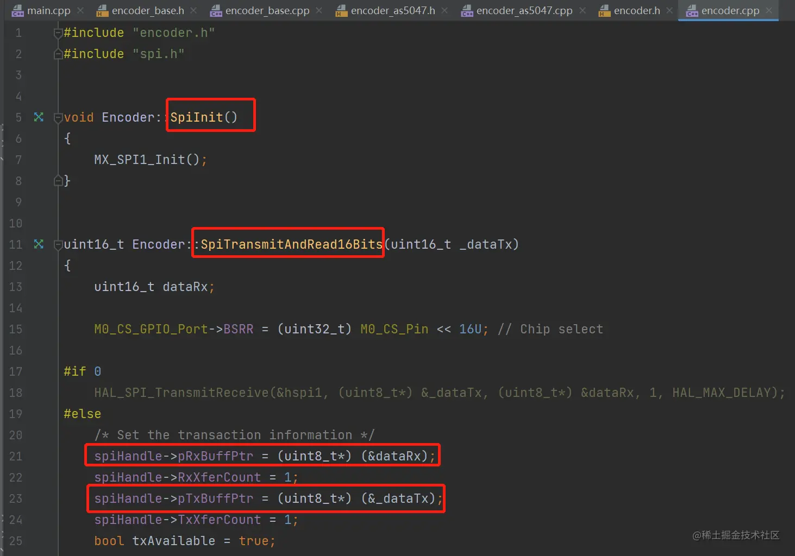
Task: Click the #else directive
Action: tap(83, 414)
